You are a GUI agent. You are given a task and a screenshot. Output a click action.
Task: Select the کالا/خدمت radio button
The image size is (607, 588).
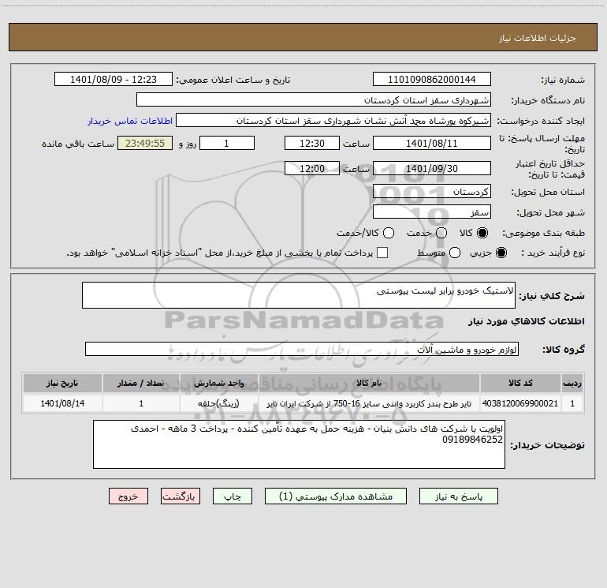click(x=389, y=233)
